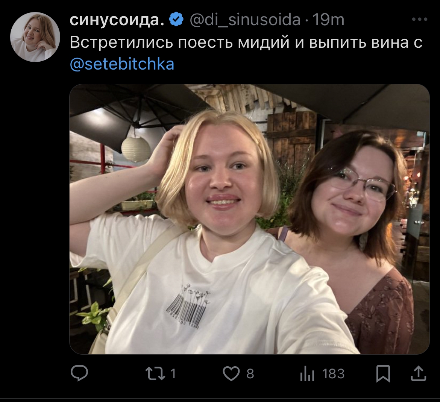Open the author's round profile avatar

[x=35, y=37]
